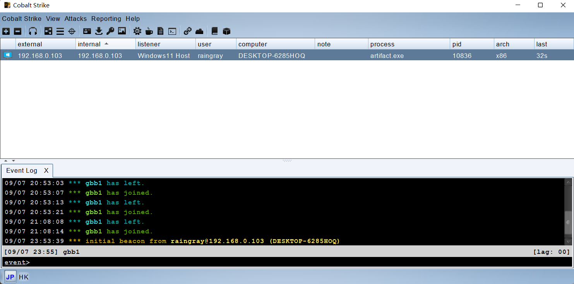
Task: Click the disconnect from team server minus icon
Action: click(17, 31)
